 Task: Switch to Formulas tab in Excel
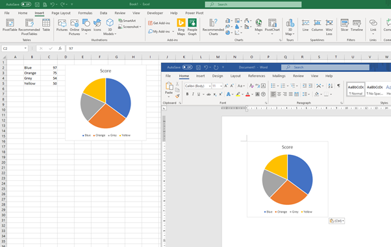(x=85, y=13)
